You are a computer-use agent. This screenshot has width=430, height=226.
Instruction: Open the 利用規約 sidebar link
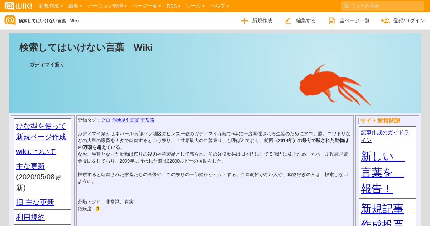coord(30,217)
